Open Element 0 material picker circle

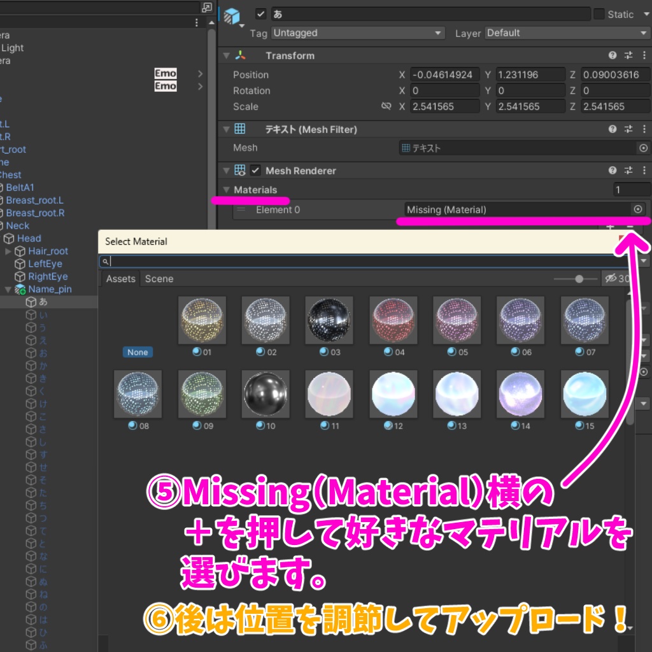(x=638, y=209)
